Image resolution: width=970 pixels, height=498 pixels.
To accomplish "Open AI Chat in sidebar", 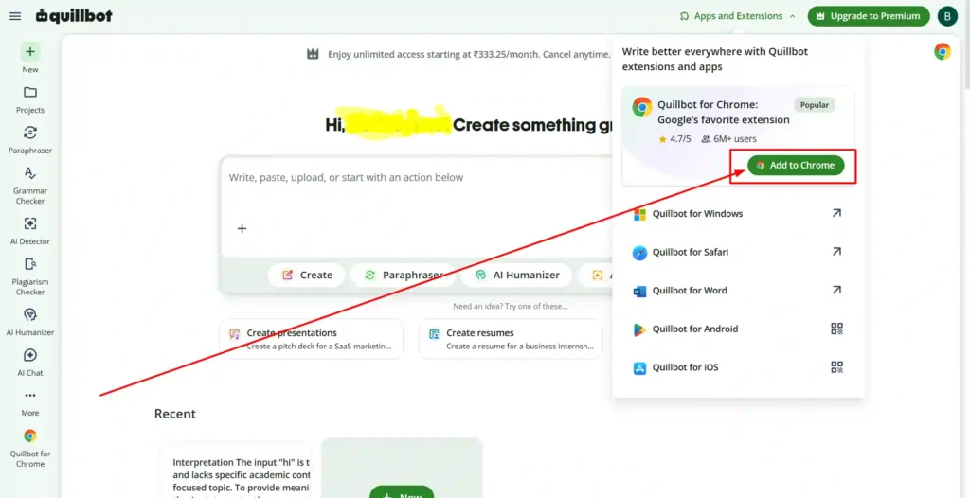I will click(x=30, y=363).
